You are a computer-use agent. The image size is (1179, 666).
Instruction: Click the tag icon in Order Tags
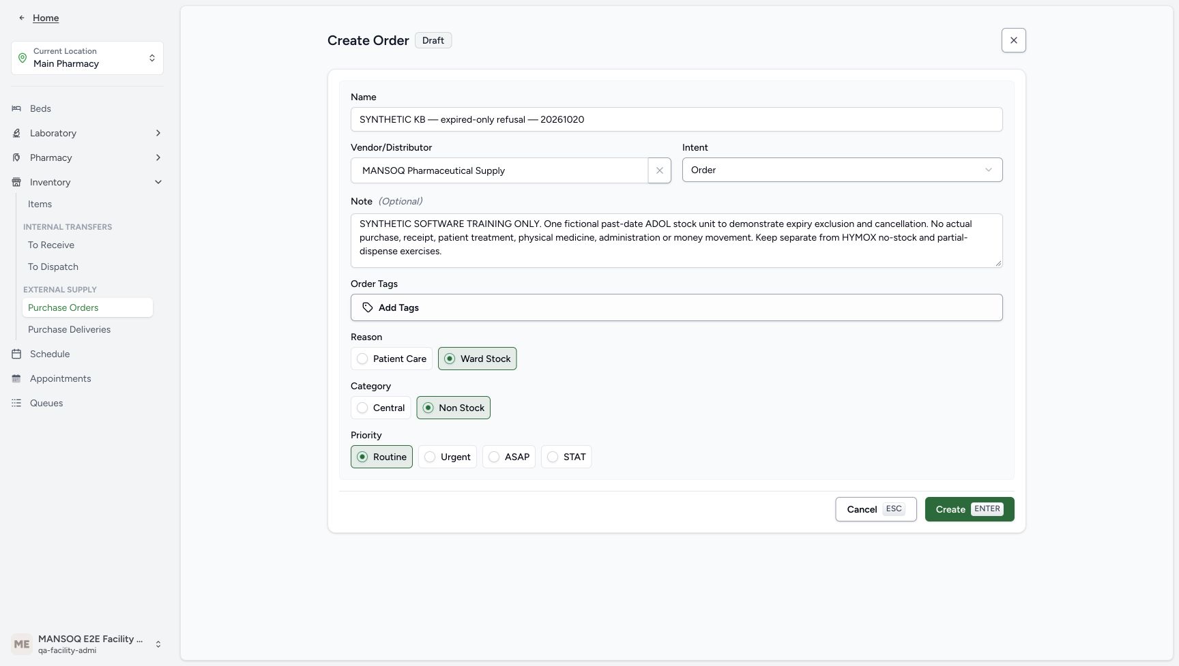[368, 307]
